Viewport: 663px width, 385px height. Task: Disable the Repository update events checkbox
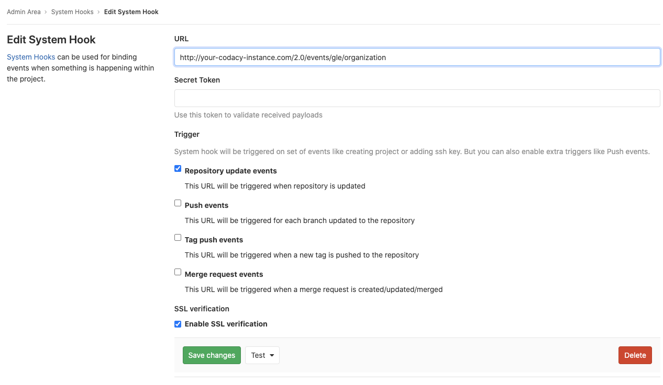click(178, 168)
